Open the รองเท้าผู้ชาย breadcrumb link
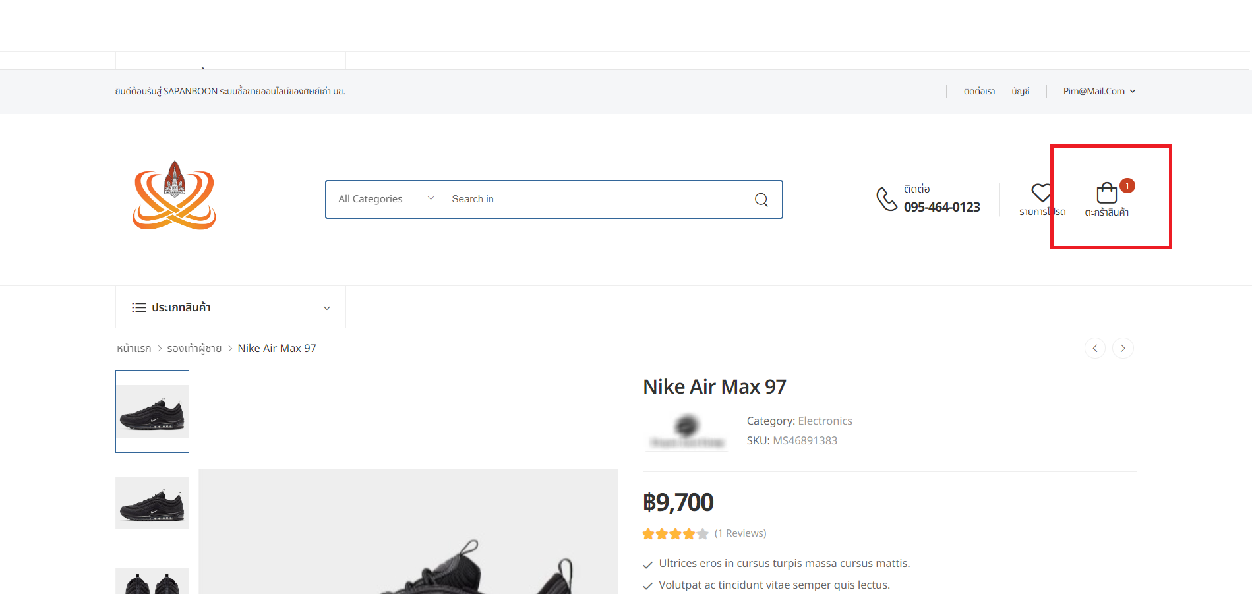Image resolution: width=1252 pixels, height=594 pixels. point(194,348)
